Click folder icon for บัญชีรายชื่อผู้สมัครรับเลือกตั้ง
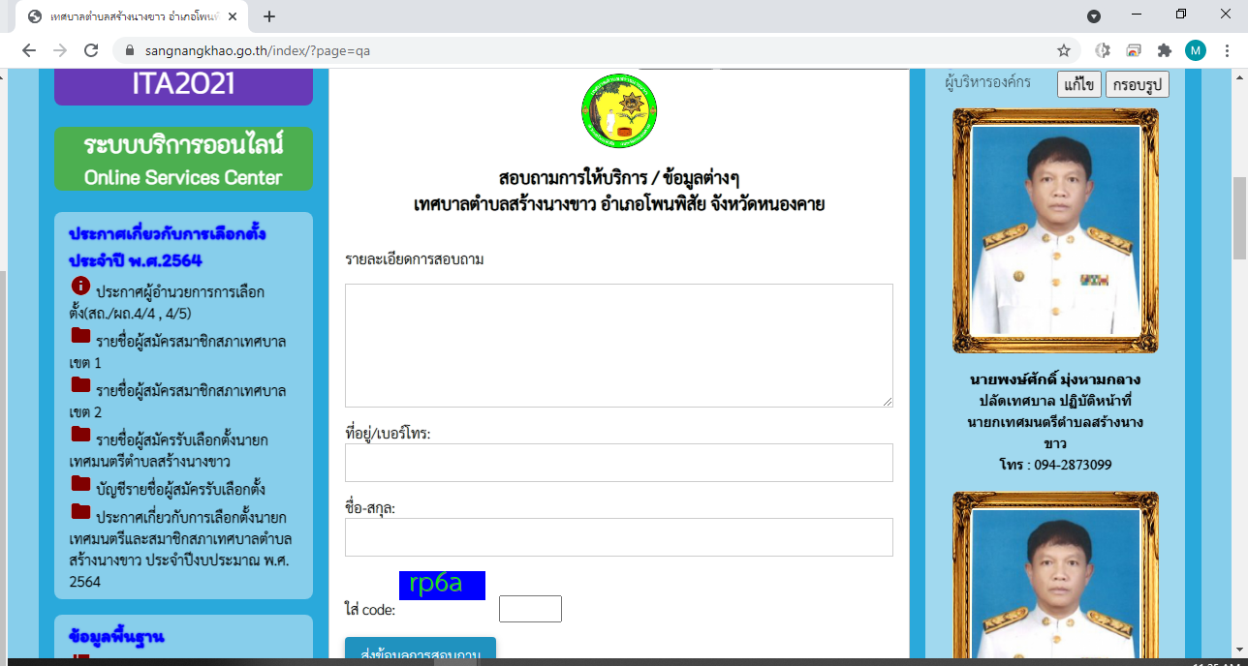Viewport: 1248px width, 666px height. coord(80,483)
